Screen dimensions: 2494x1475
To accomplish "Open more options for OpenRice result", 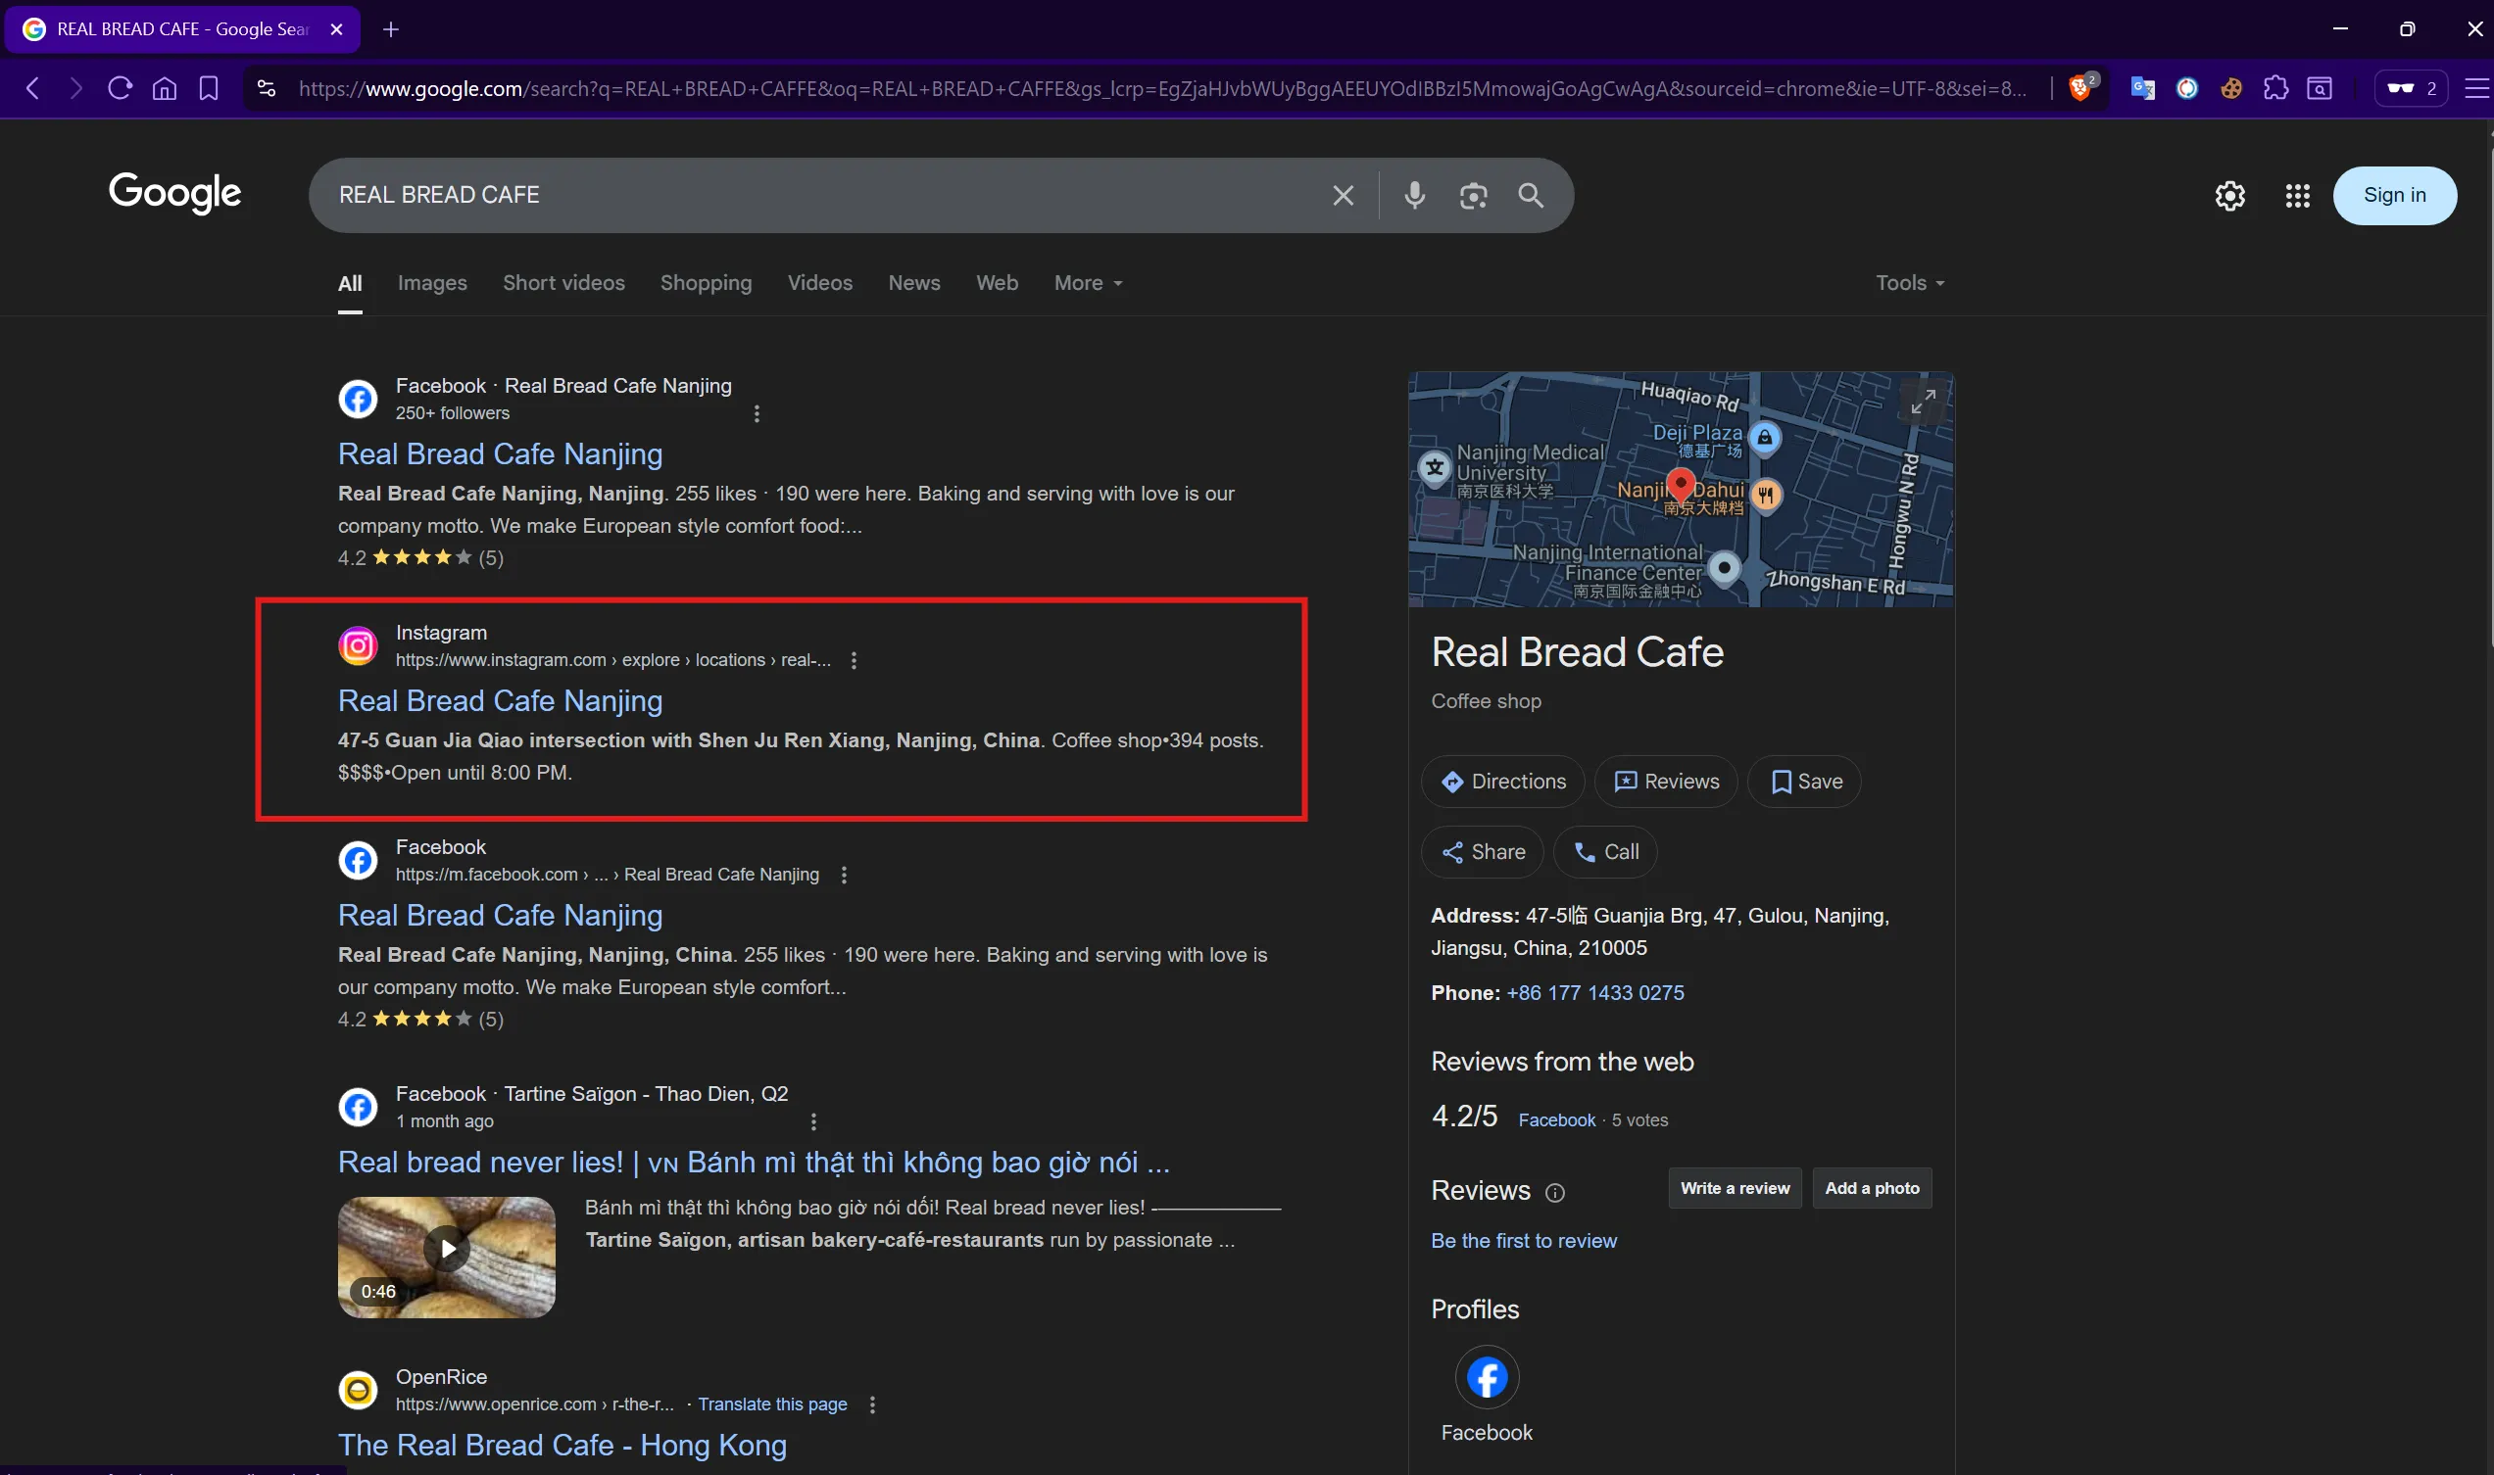I will point(872,1404).
